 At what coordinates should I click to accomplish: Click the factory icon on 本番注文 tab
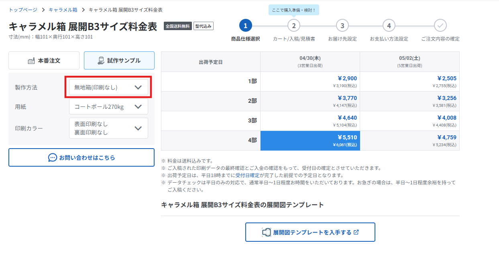[x=31, y=61]
